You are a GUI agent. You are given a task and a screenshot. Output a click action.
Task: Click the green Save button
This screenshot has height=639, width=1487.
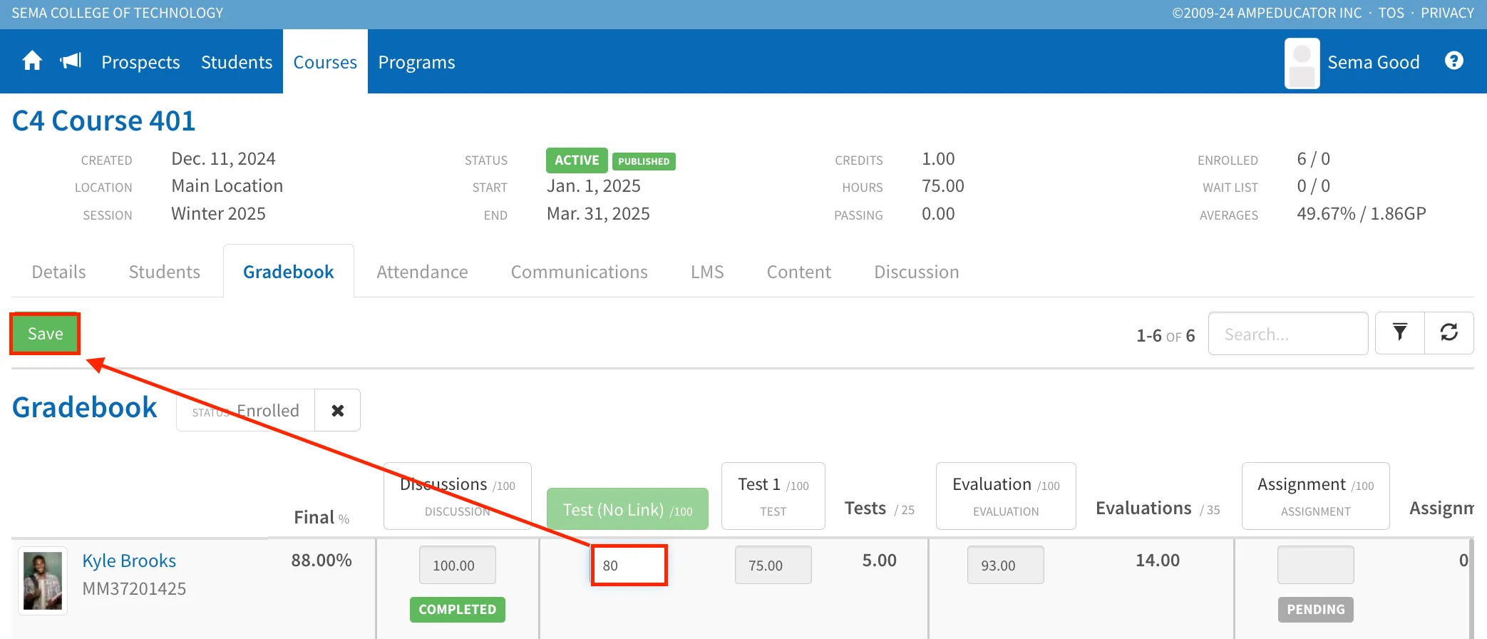[45, 333]
